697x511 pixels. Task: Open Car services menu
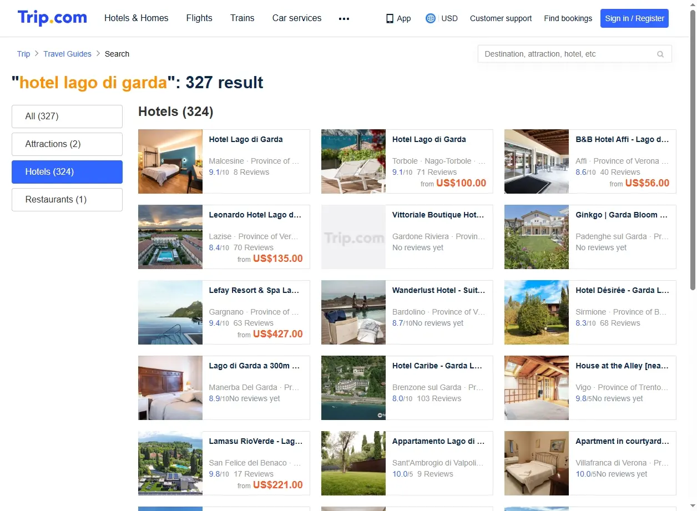(x=297, y=18)
